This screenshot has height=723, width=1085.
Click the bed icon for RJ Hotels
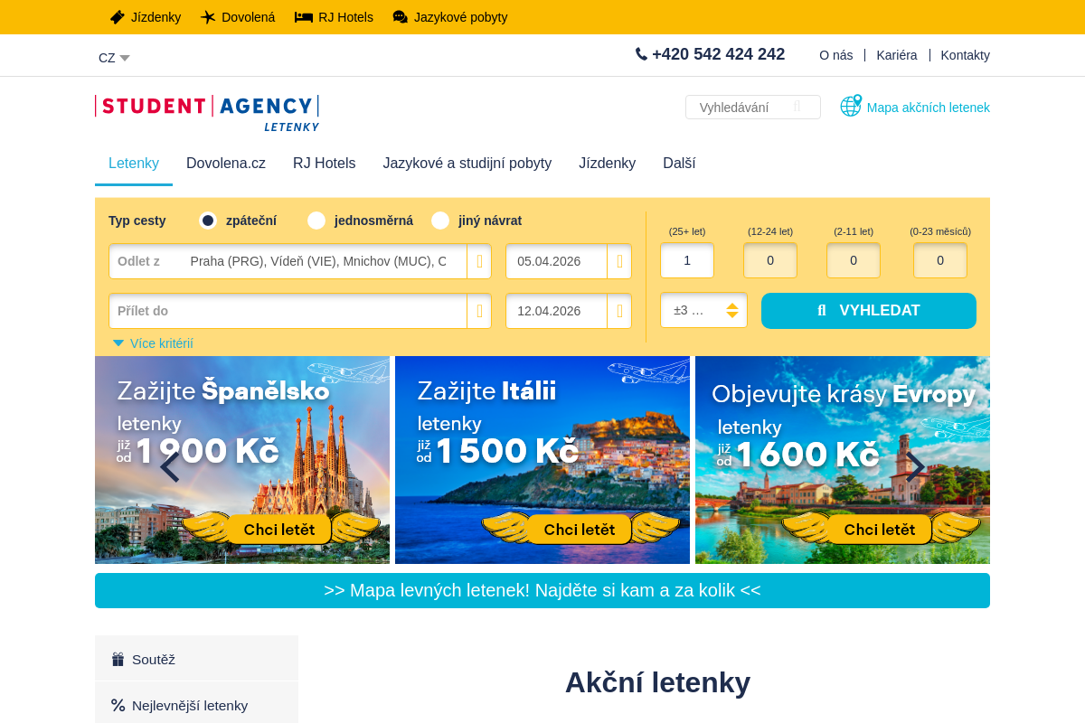click(x=304, y=17)
